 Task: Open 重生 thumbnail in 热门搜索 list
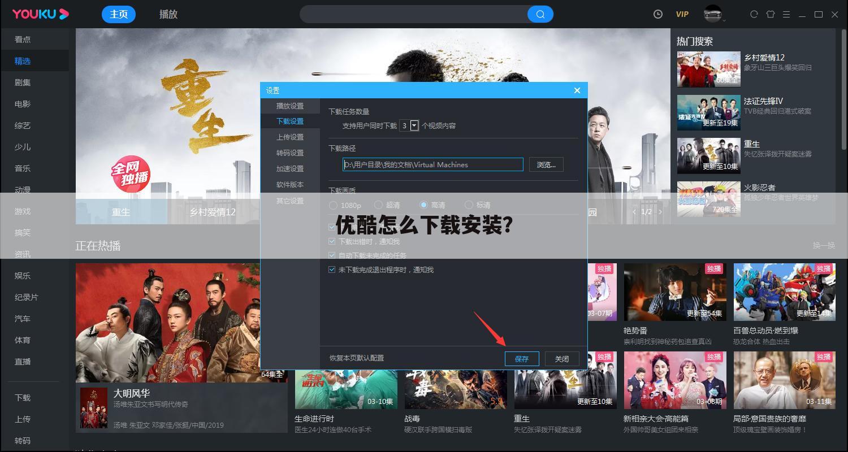[708, 156]
